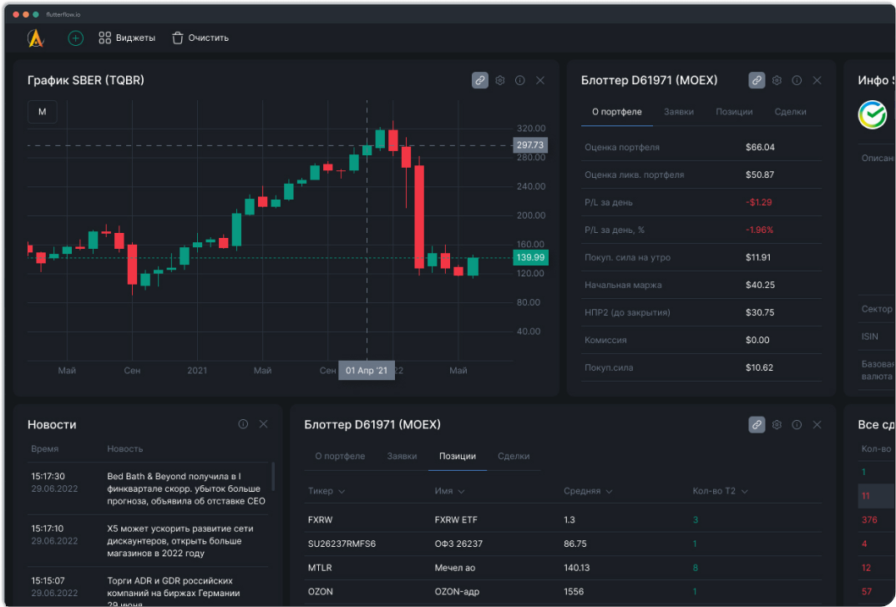
Task: Select О портфеле tab in top Блоттер
Action: pos(616,112)
